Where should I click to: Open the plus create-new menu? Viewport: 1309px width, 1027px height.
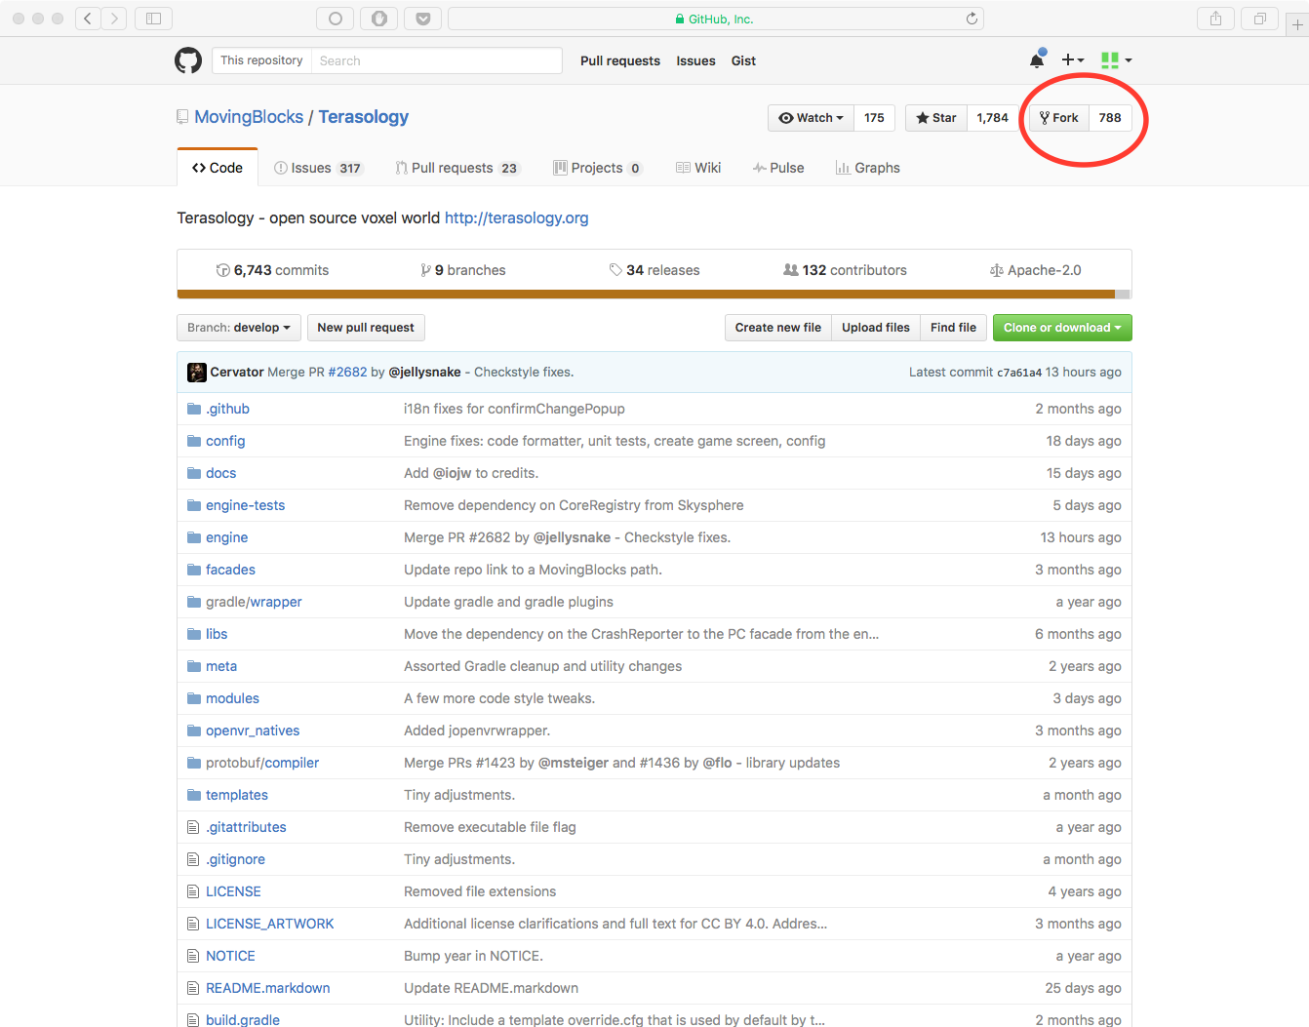(x=1073, y=60)
